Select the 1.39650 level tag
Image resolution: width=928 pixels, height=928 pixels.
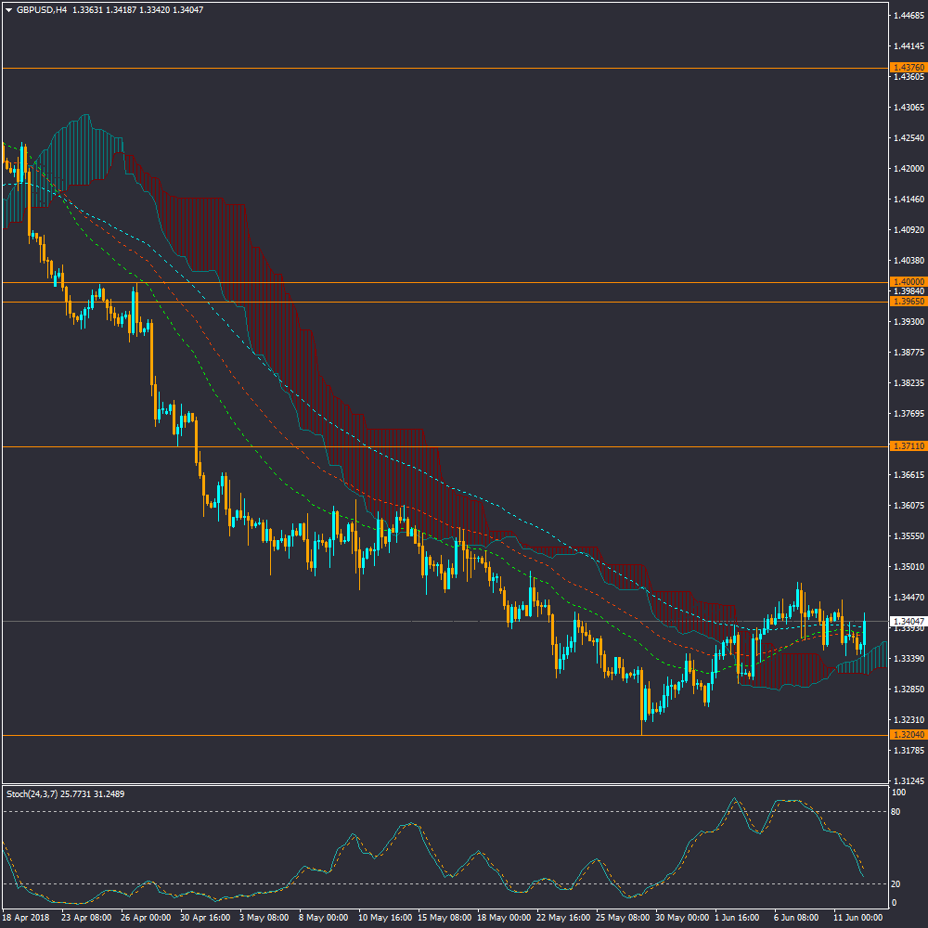907,302
